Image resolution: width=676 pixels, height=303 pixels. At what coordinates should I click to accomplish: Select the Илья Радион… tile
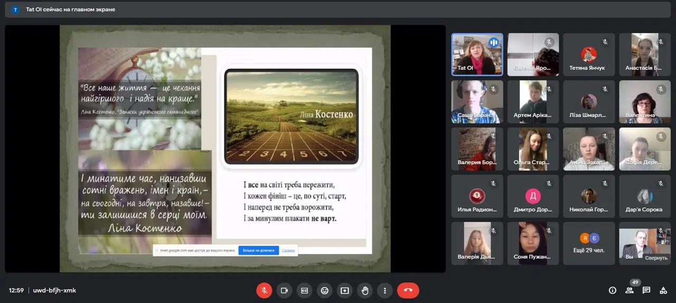tap(477, 196)
